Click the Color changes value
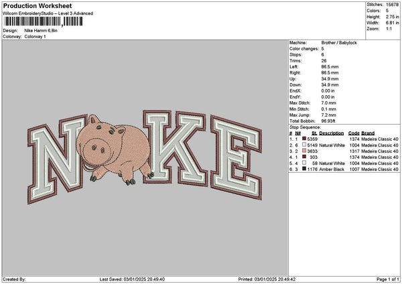Screen dimensions: 402x284 point(322,49)
